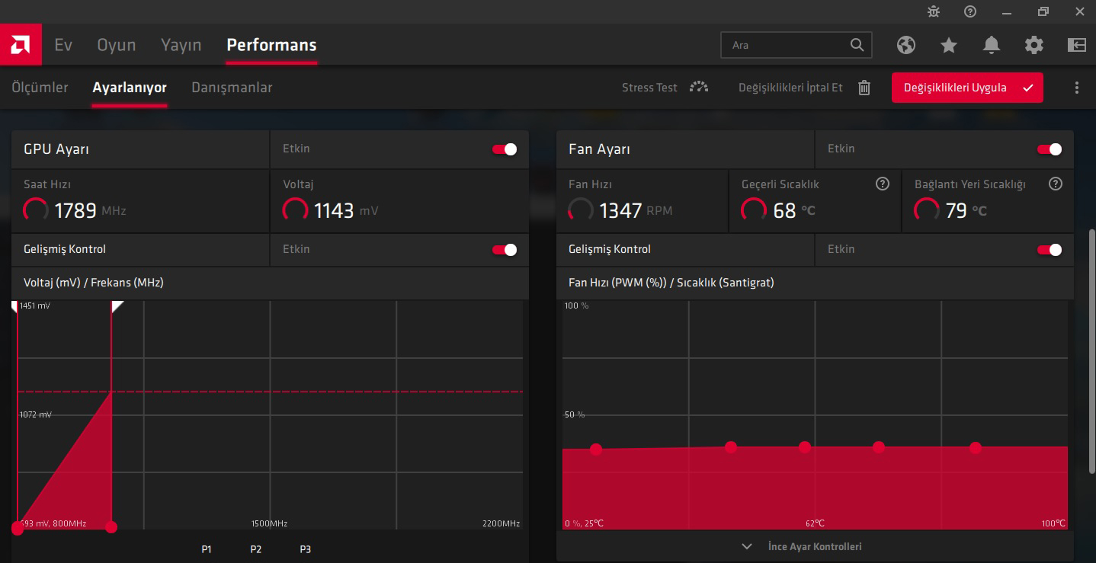The width and height of the screenshot is (1096, 563).
Task: Open the three-dot more options menu
Action: pos(1076,88)
